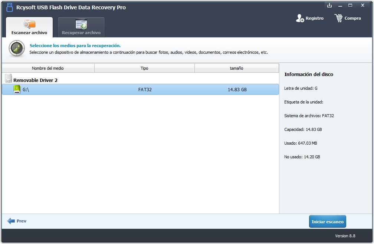Click the radar scan icon beside instructions
Image resolution: width=374 pixels, height=244 pixels.
click(17, 49)
